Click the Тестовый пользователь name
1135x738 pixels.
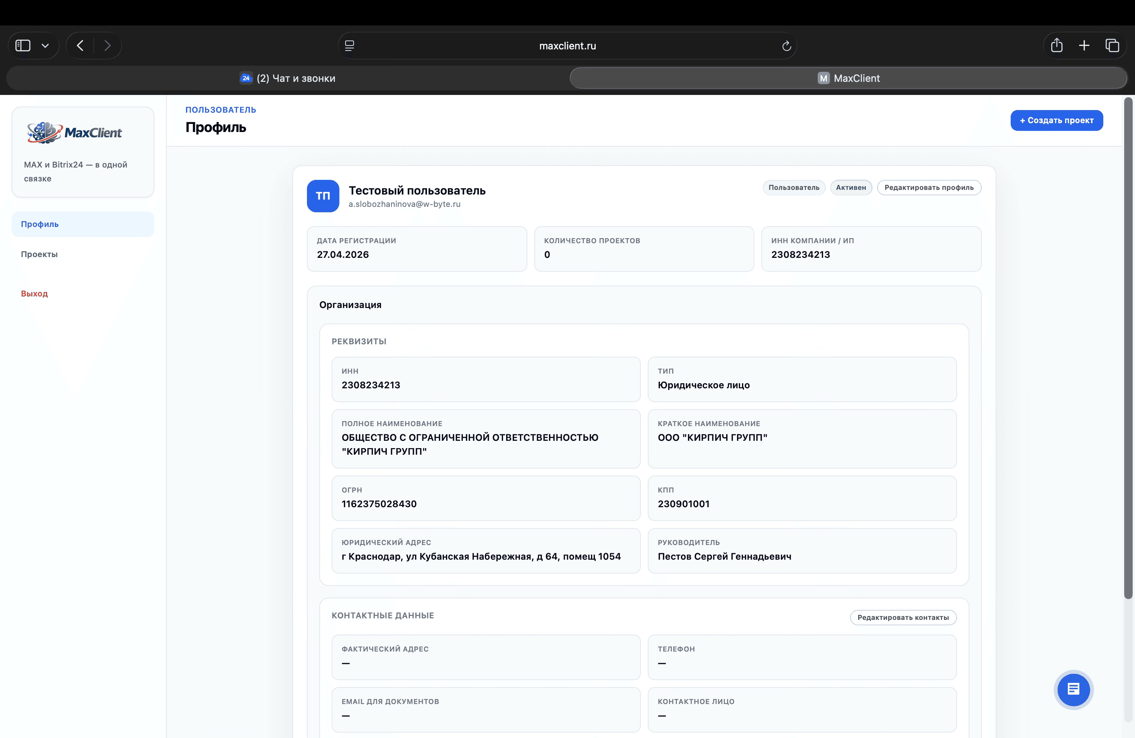point(417,191)
